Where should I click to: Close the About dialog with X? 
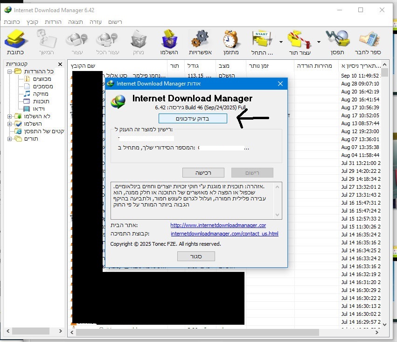coord(280,84)
